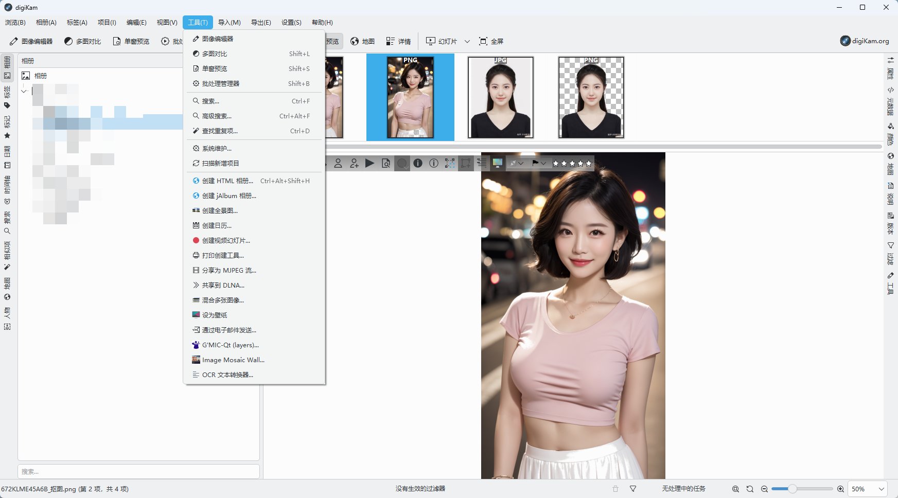Viewport: 898px width, 498px height.
Task: Open OCR 文本转换器... from menu
Action: pos(254,375)
